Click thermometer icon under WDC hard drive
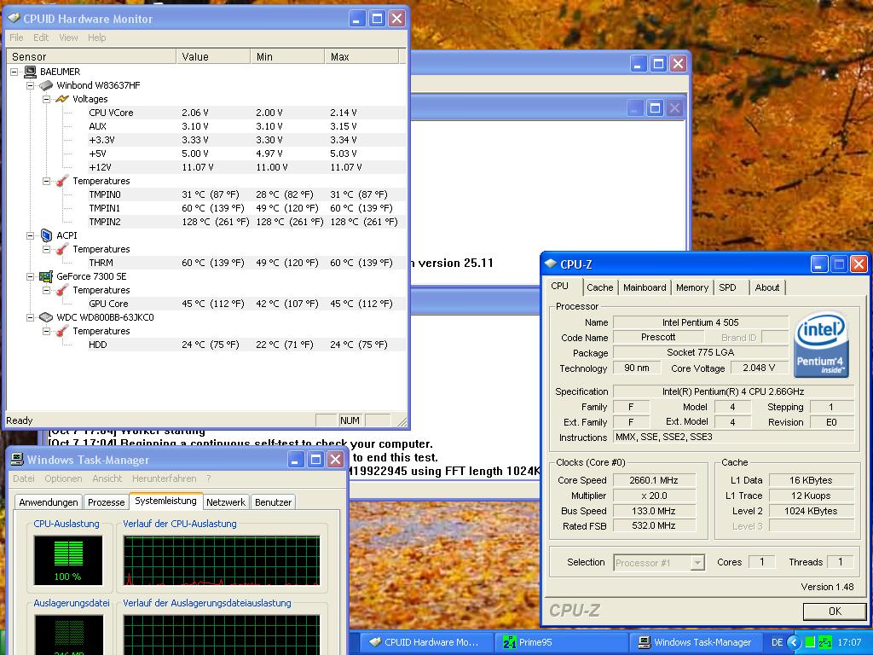 (x=62, y=331)
